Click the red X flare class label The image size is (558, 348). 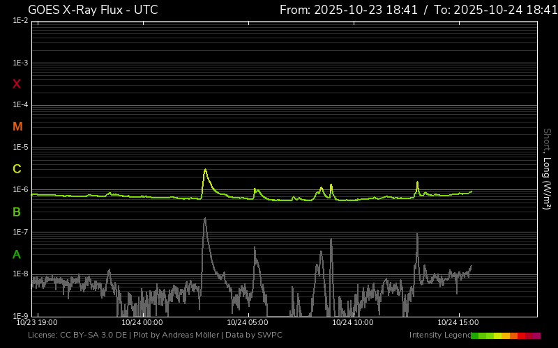17,84
